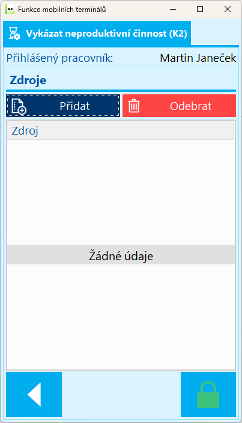Click the white back arrow icon

[x=34, y=394]
